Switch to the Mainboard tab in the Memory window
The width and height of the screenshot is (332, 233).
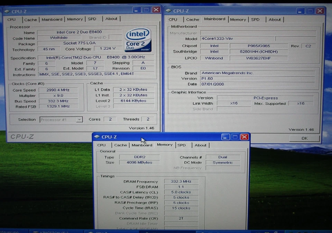(x=142, y=145)
